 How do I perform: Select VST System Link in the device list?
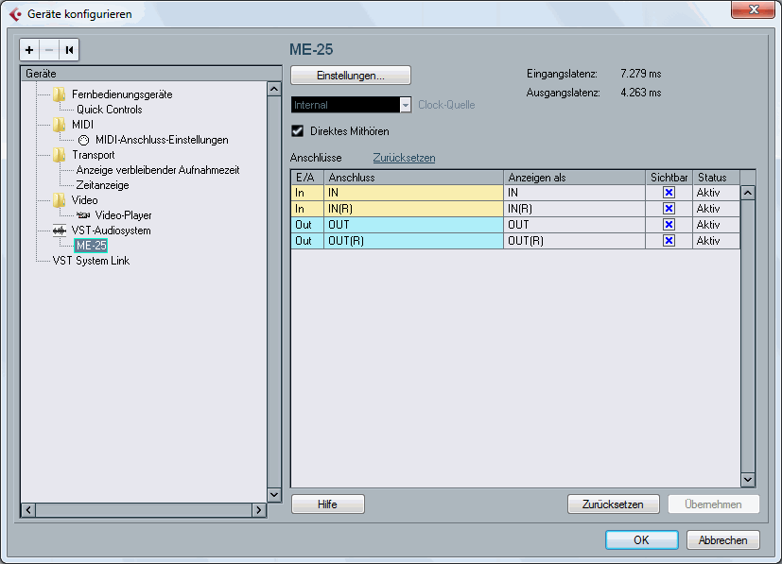point(91,261)
